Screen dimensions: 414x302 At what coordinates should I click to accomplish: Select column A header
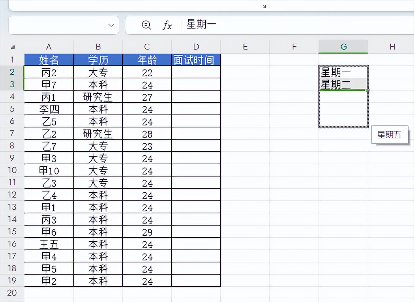point(49,47)
